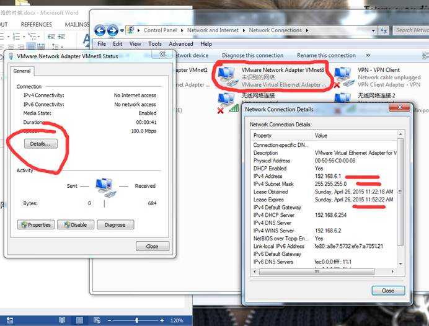Switch Word to Print Layout view icon

pos(79,320)
